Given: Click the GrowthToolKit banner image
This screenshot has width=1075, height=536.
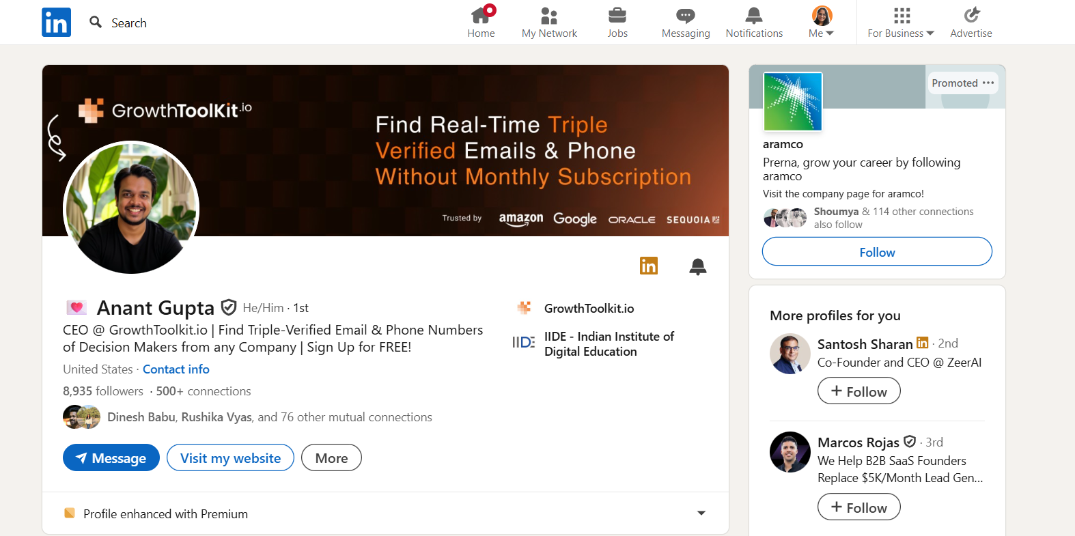Looking at the screenshot, I should click(x=385, y=150).
